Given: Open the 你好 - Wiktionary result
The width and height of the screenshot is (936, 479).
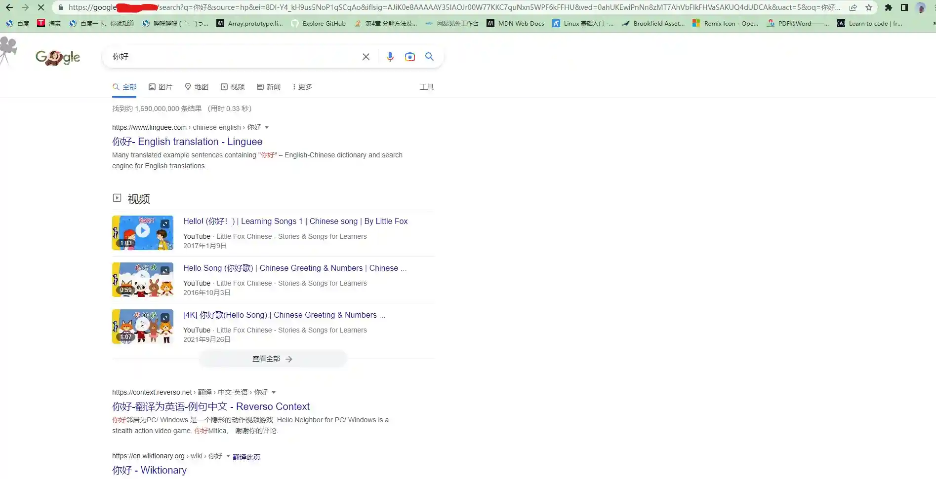Looking at the screenshot, I should tap(149, 470).
